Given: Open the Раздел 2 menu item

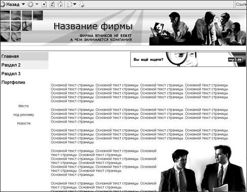Looking at the screenshot, I should pos(24,65).
